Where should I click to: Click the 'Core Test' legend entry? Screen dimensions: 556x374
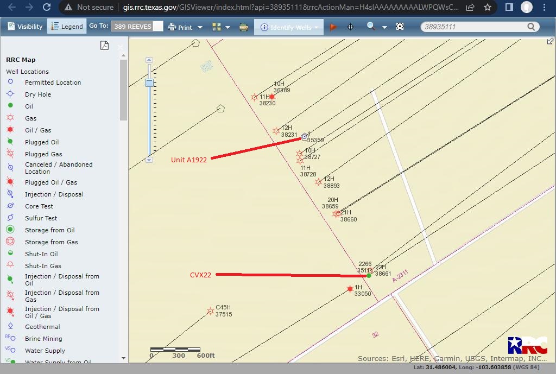pos(39,206)
